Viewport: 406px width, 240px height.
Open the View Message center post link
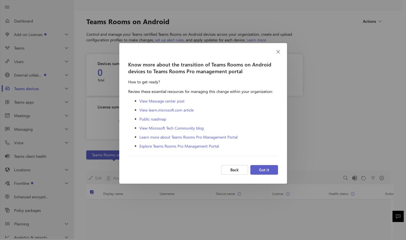tap(162, 101)
